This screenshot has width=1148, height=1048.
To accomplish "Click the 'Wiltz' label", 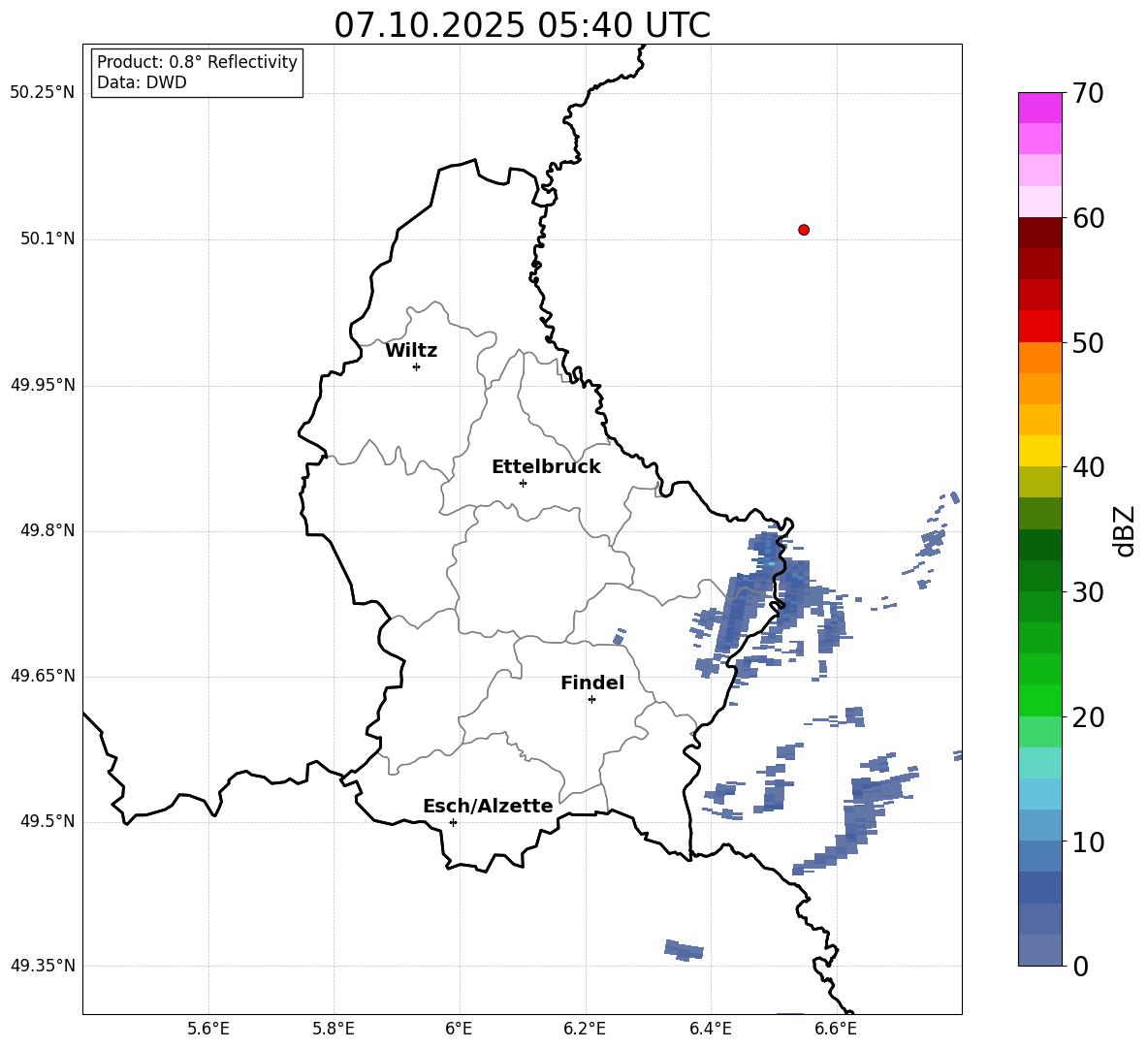I will click(x=411, y=351).
